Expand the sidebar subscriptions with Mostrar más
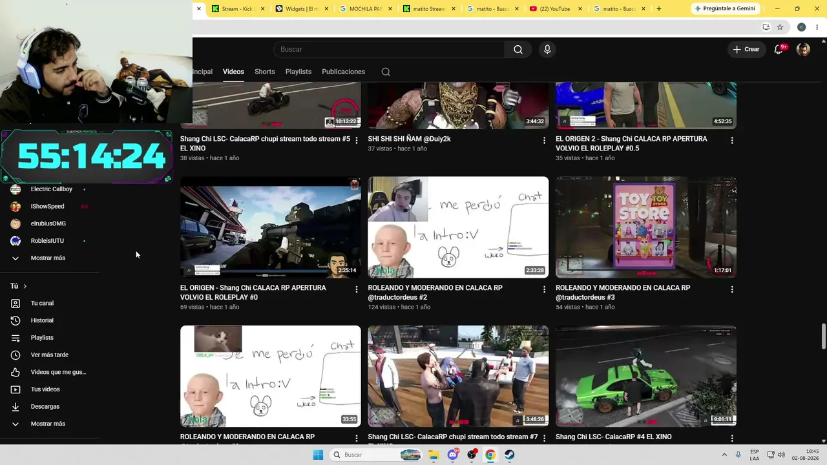 49,258
